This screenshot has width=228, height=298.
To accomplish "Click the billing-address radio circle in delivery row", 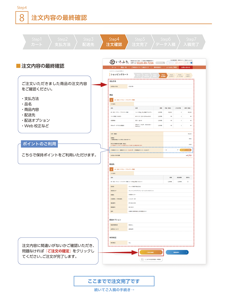I will pos(188,182).
